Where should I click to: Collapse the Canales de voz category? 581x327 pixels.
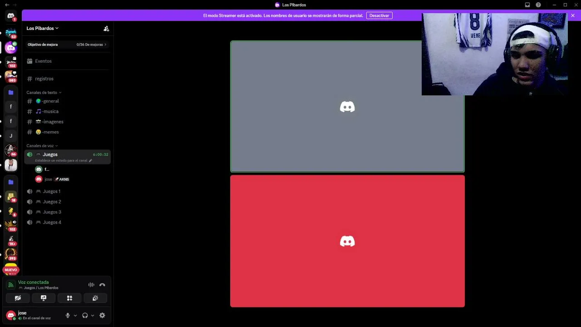tap(42, 146)
